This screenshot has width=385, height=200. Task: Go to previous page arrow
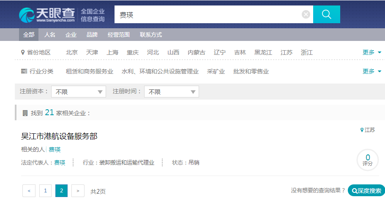pyautogui.click(x=29, y=191)
